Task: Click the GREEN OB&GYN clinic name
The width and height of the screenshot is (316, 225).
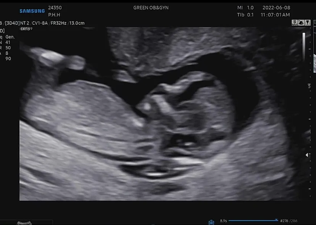Action: pos(151,8)
